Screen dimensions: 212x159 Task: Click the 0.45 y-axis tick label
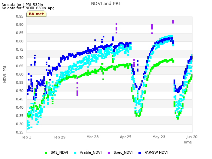click(20, 99)
